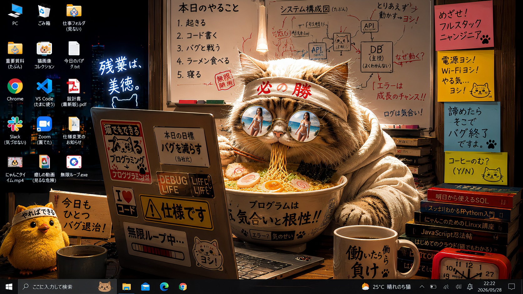Select the 設計書(最新版).pdf file
This screenshot has height=294, width=523.
[74, 93]
